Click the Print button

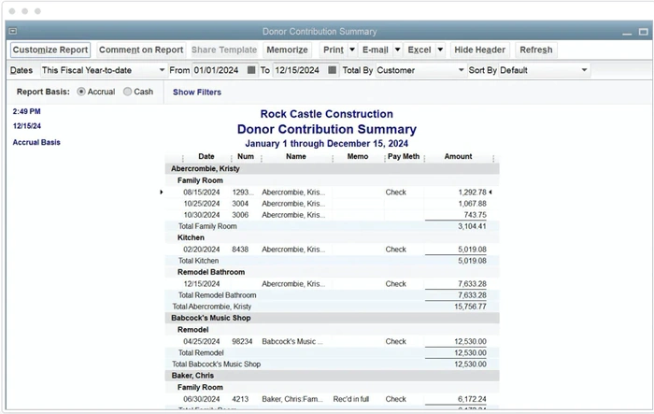coord(334,50)
